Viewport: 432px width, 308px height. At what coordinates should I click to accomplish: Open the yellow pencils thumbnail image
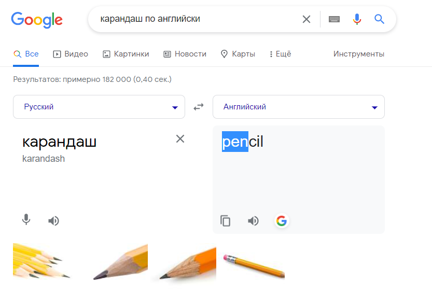tap(40, 261)
